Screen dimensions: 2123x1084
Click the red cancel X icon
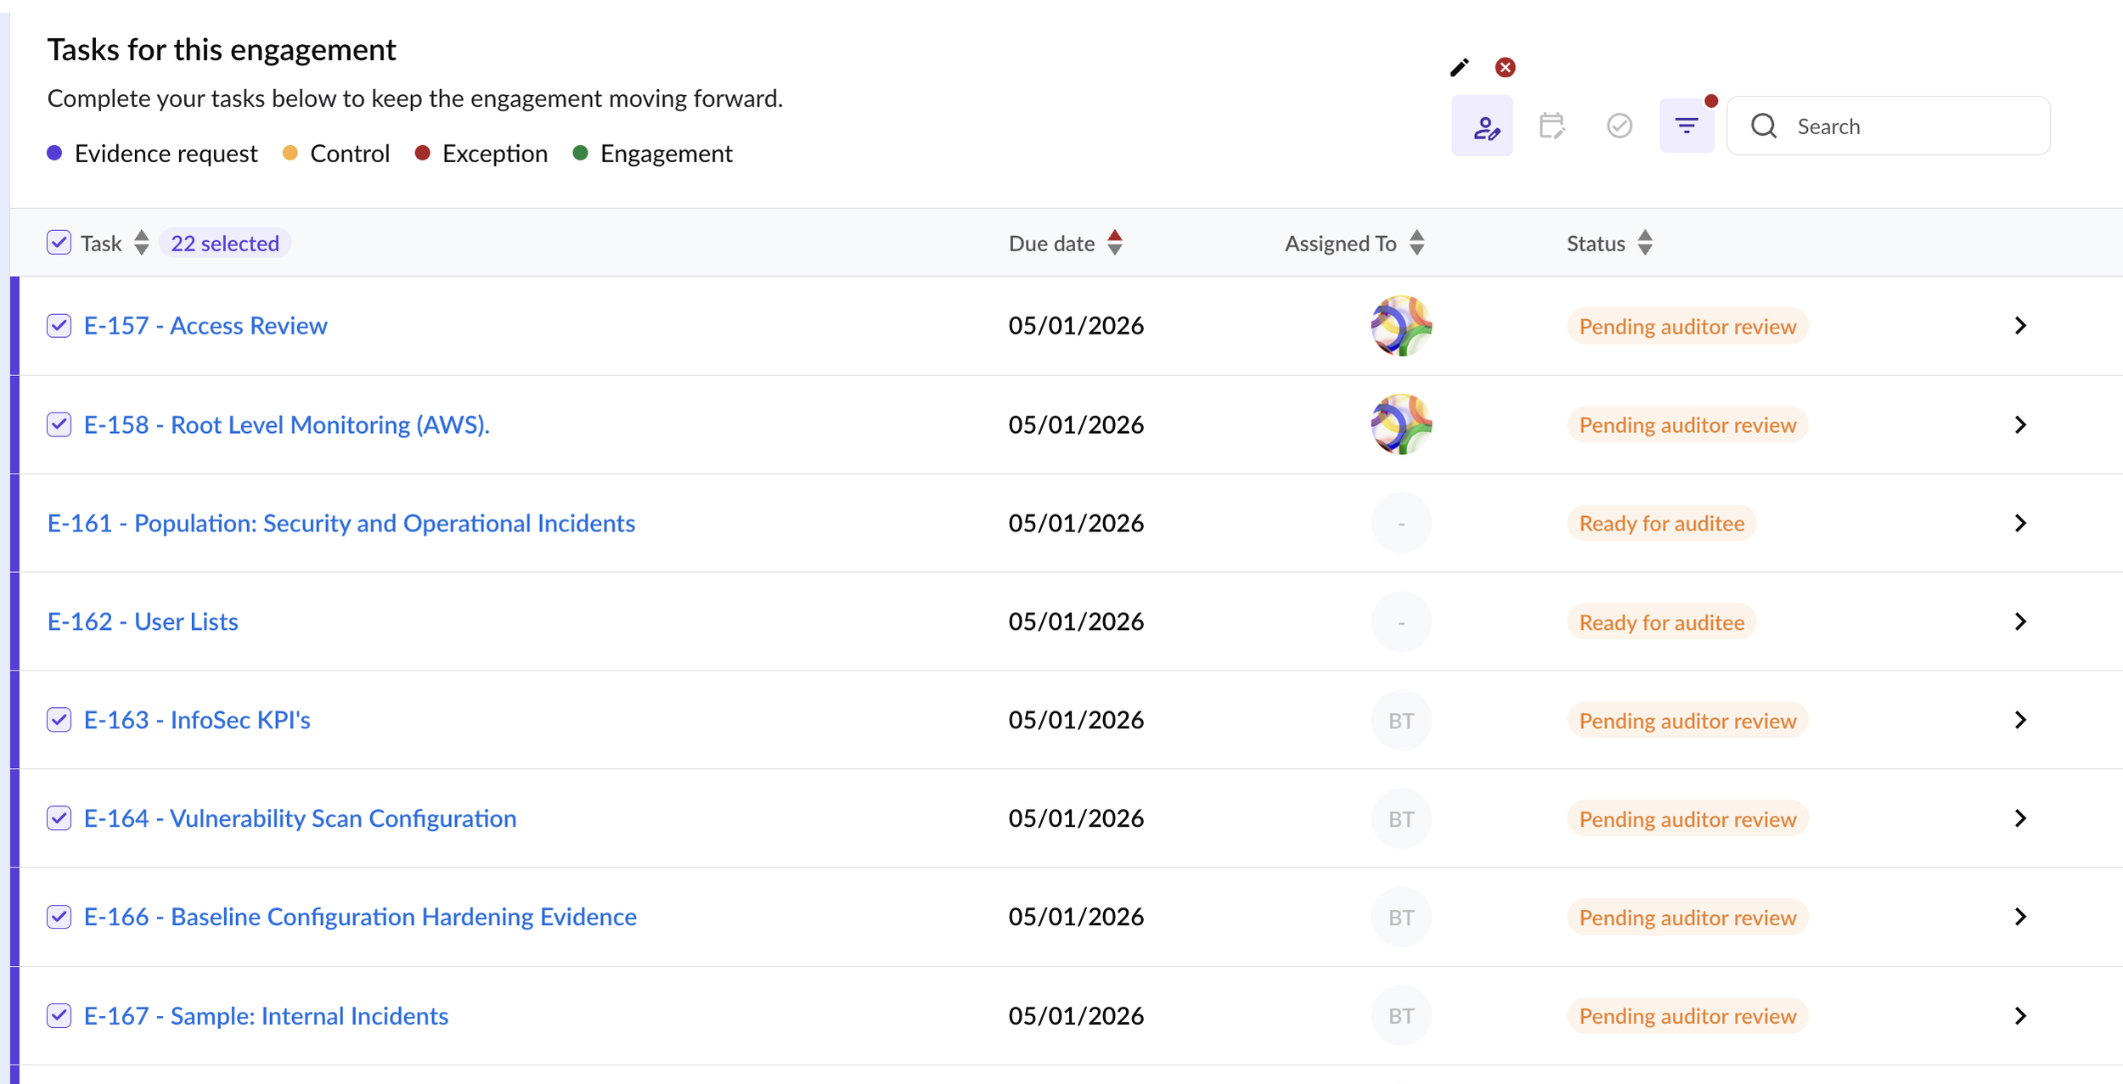1505,67
